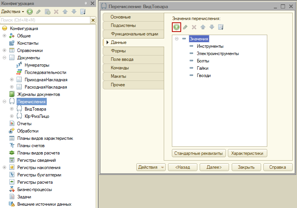Switch to the Подсистемы tab

[133, 25]
